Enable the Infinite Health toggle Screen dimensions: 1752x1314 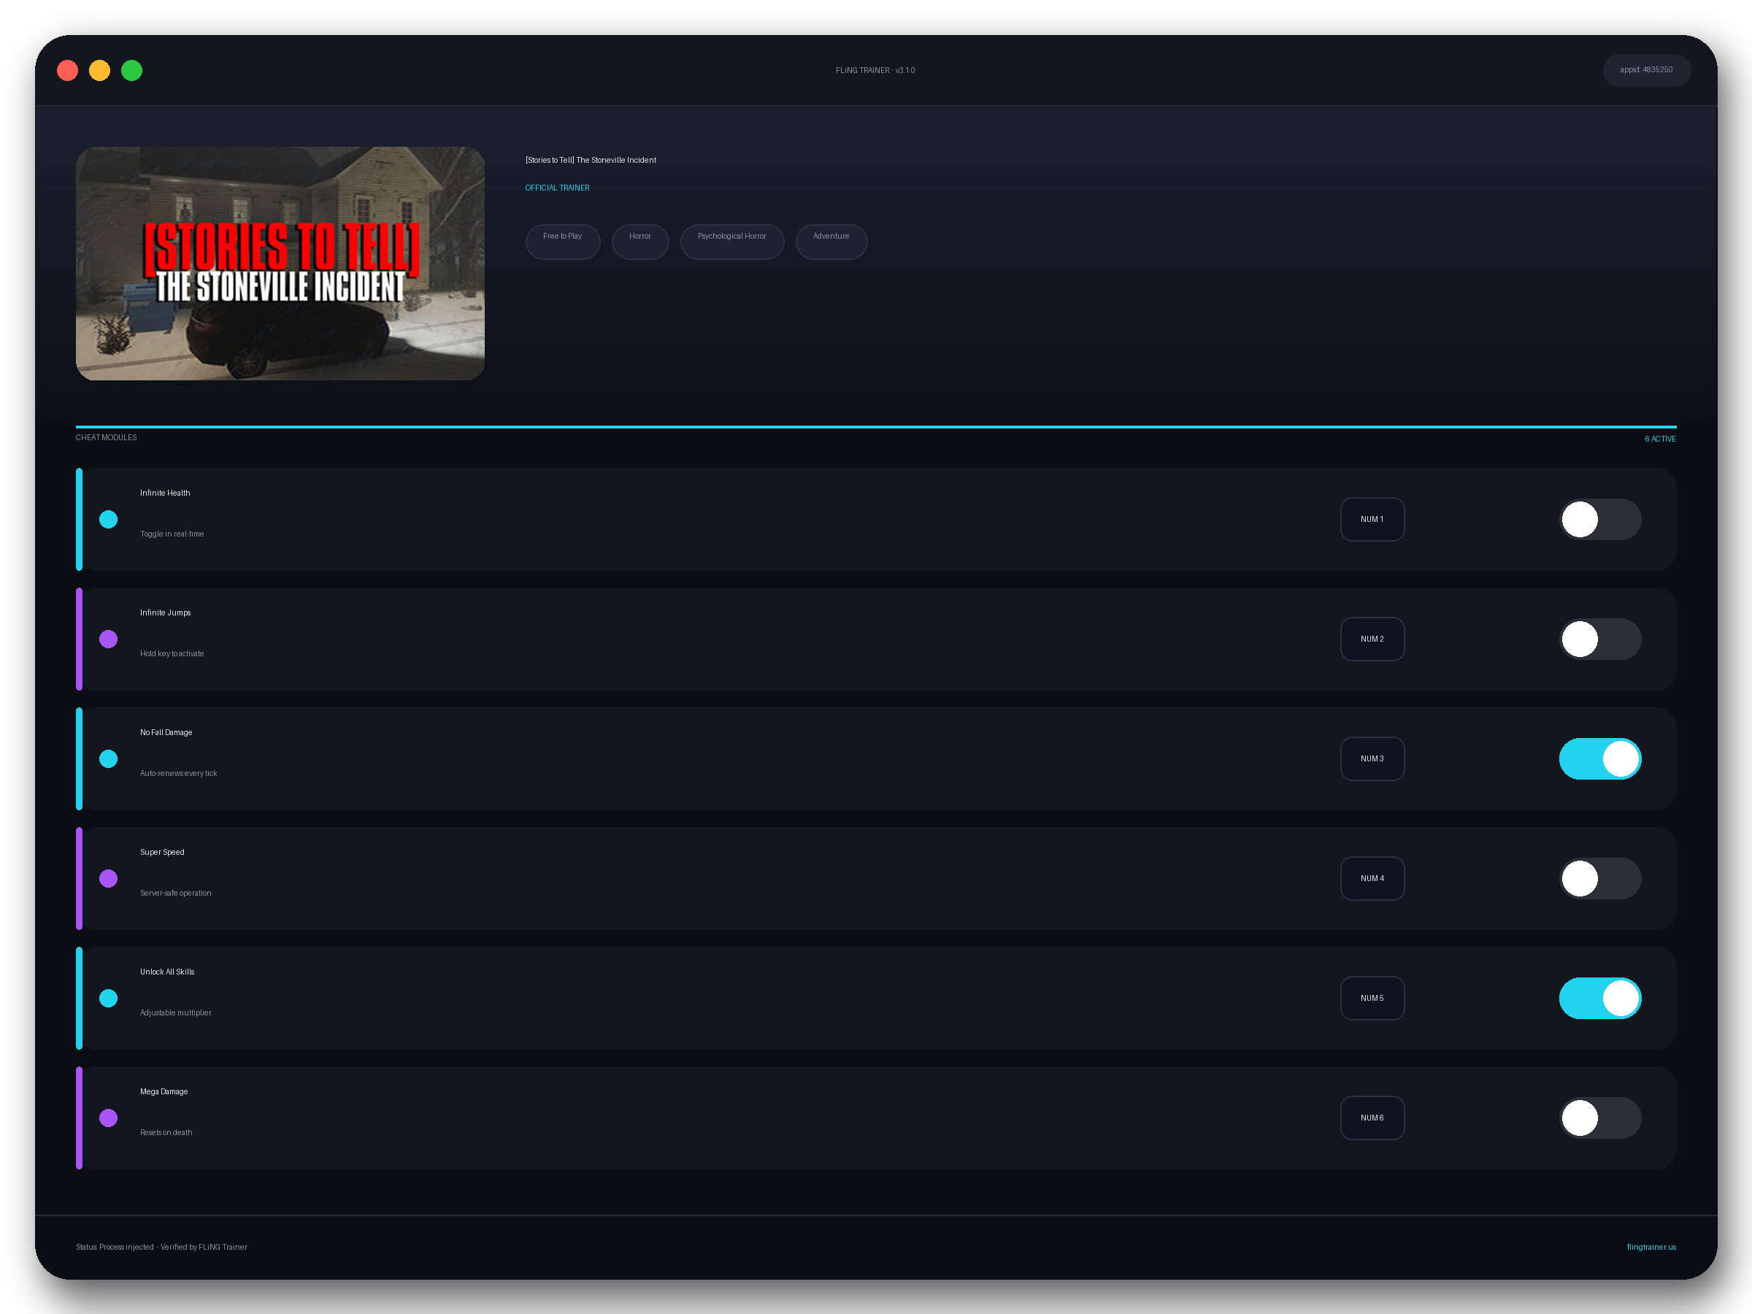click(1600, 520)
